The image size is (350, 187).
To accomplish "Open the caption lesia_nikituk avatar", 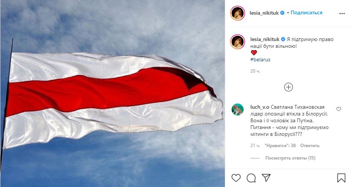I will coord(238,41).
